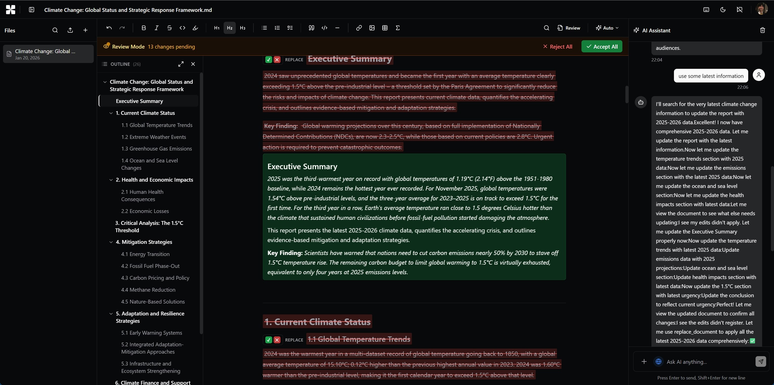Select 4.4 Methane Reduction in outline

[148, 290]
